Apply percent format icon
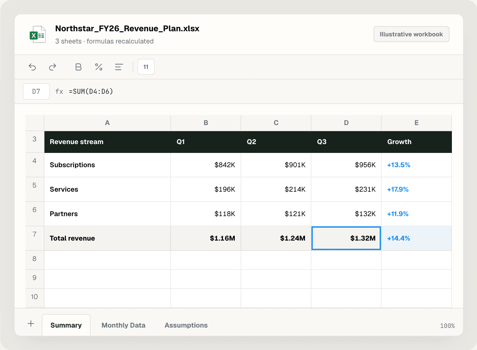Screen dimensions: 477x350 pos(99,67)
